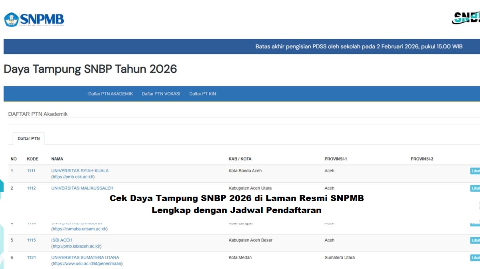Open the ISBI ACEH link
Image resolution: width=480 pixels, height=269 pixels.
tap(62, 240)
